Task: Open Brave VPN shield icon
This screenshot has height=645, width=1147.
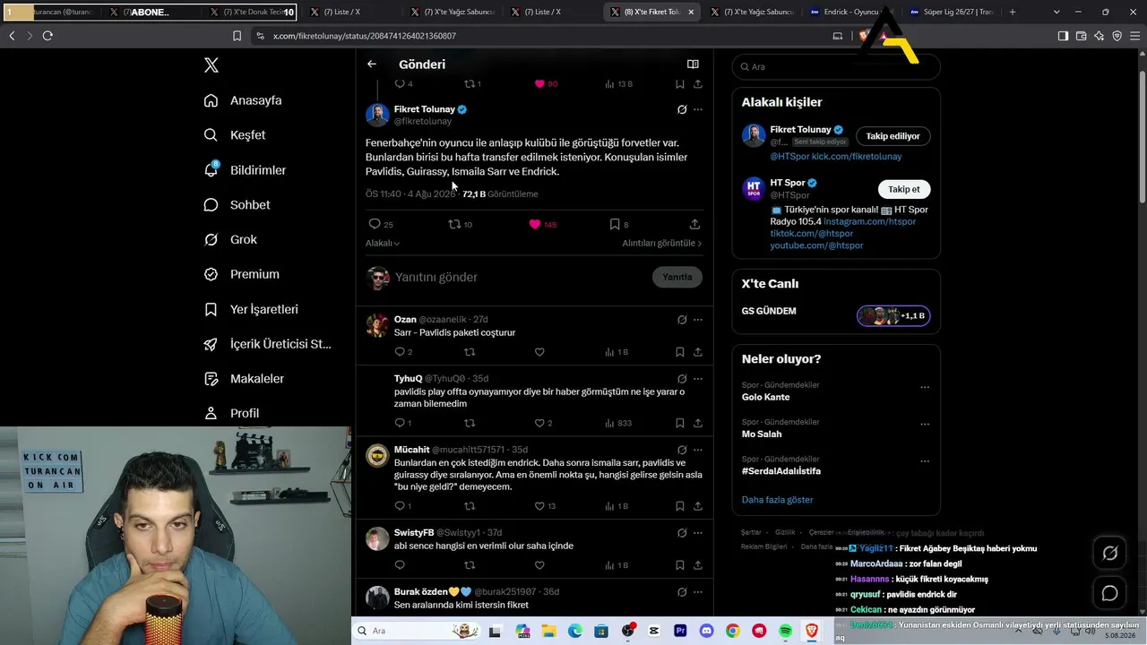Action: tap(1117, 36)
